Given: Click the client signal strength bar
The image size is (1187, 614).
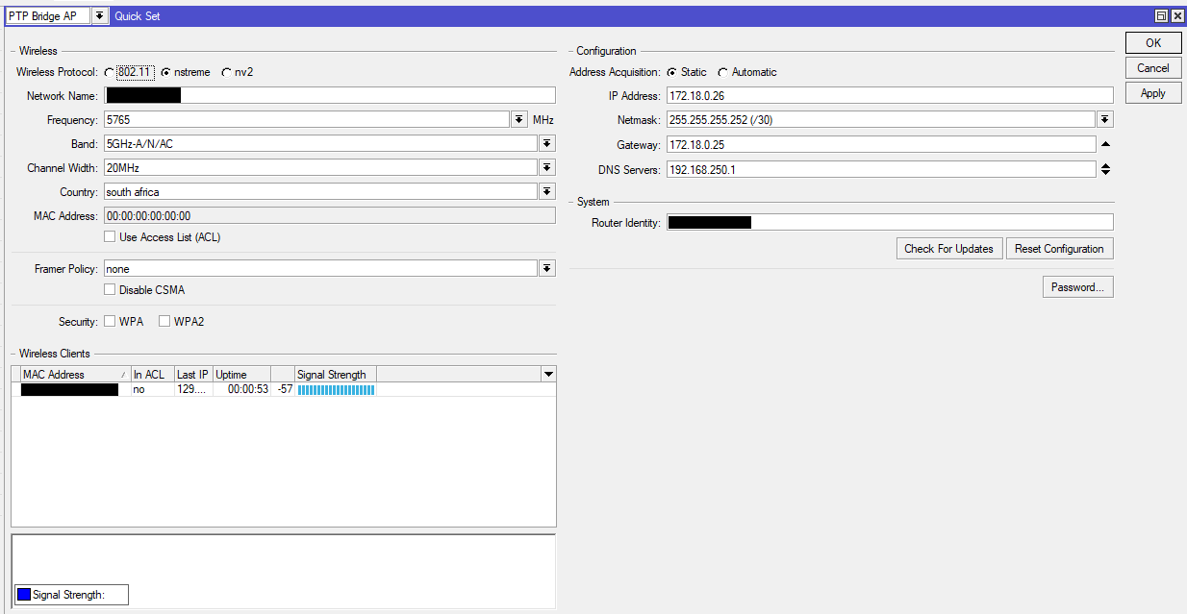Looking at the screenshot, I should click(336, 389).
